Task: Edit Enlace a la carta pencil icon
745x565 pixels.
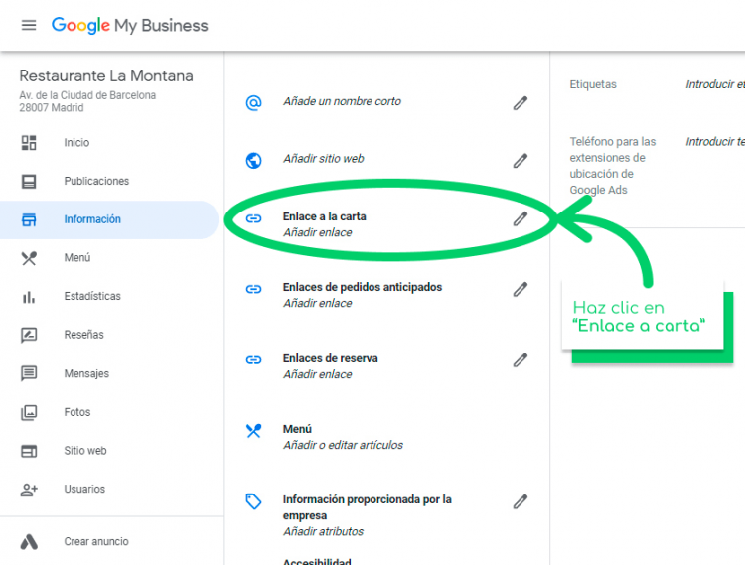Action: point(521,218)
